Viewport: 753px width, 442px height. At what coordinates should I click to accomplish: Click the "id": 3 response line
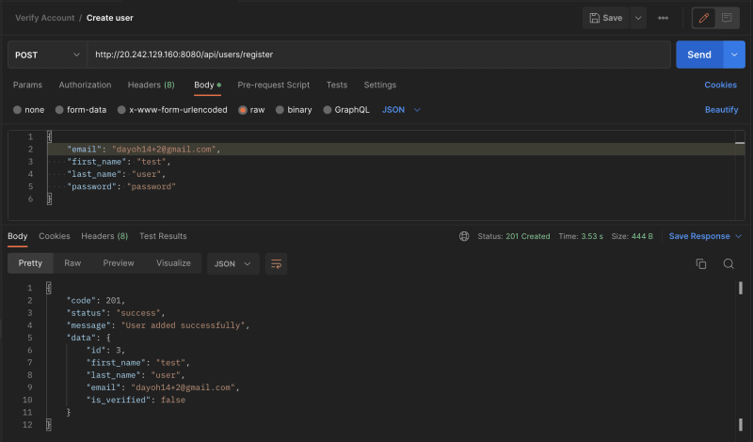(x=105, y=351)
